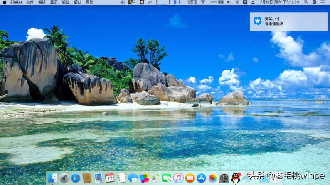Open System Preferences gear in dock

click(224, 178)
